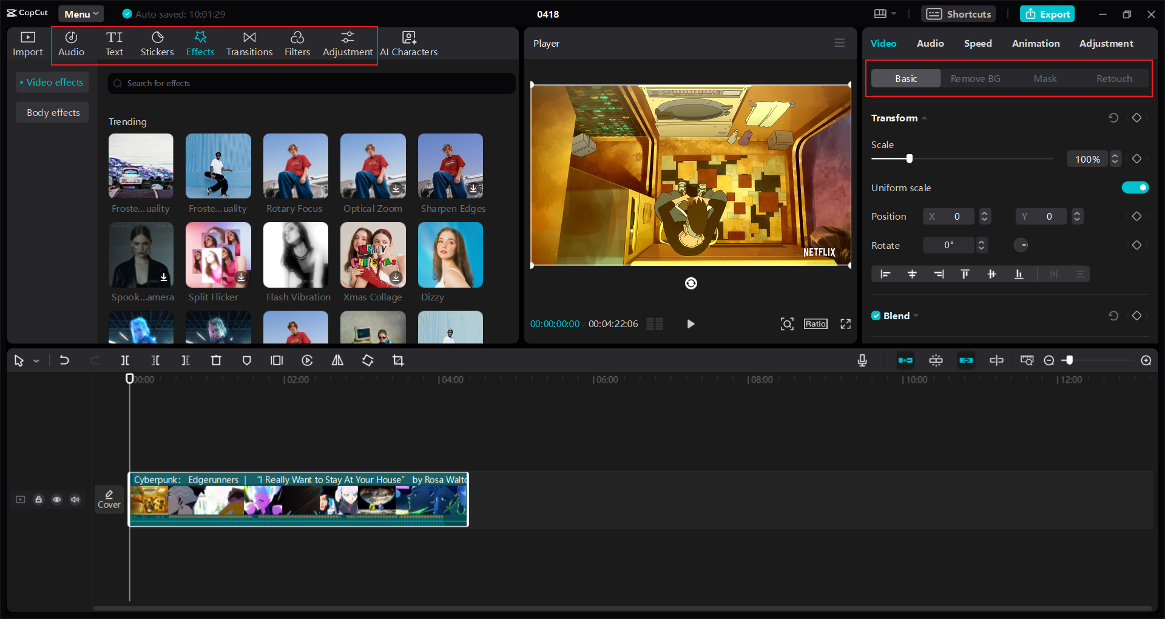Lock the video track
The height and width of the screenshot is (619, 1165).
point(39,499)
